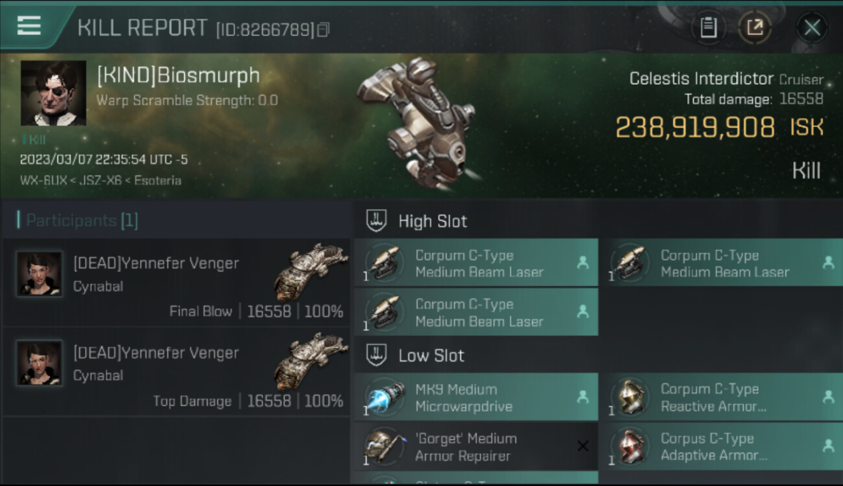
Task: Open the hamburger menu icon
Action: [29, 26]
